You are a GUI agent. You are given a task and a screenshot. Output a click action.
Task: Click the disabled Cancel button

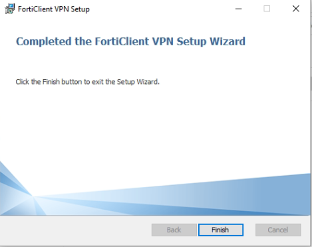(278, 230)
